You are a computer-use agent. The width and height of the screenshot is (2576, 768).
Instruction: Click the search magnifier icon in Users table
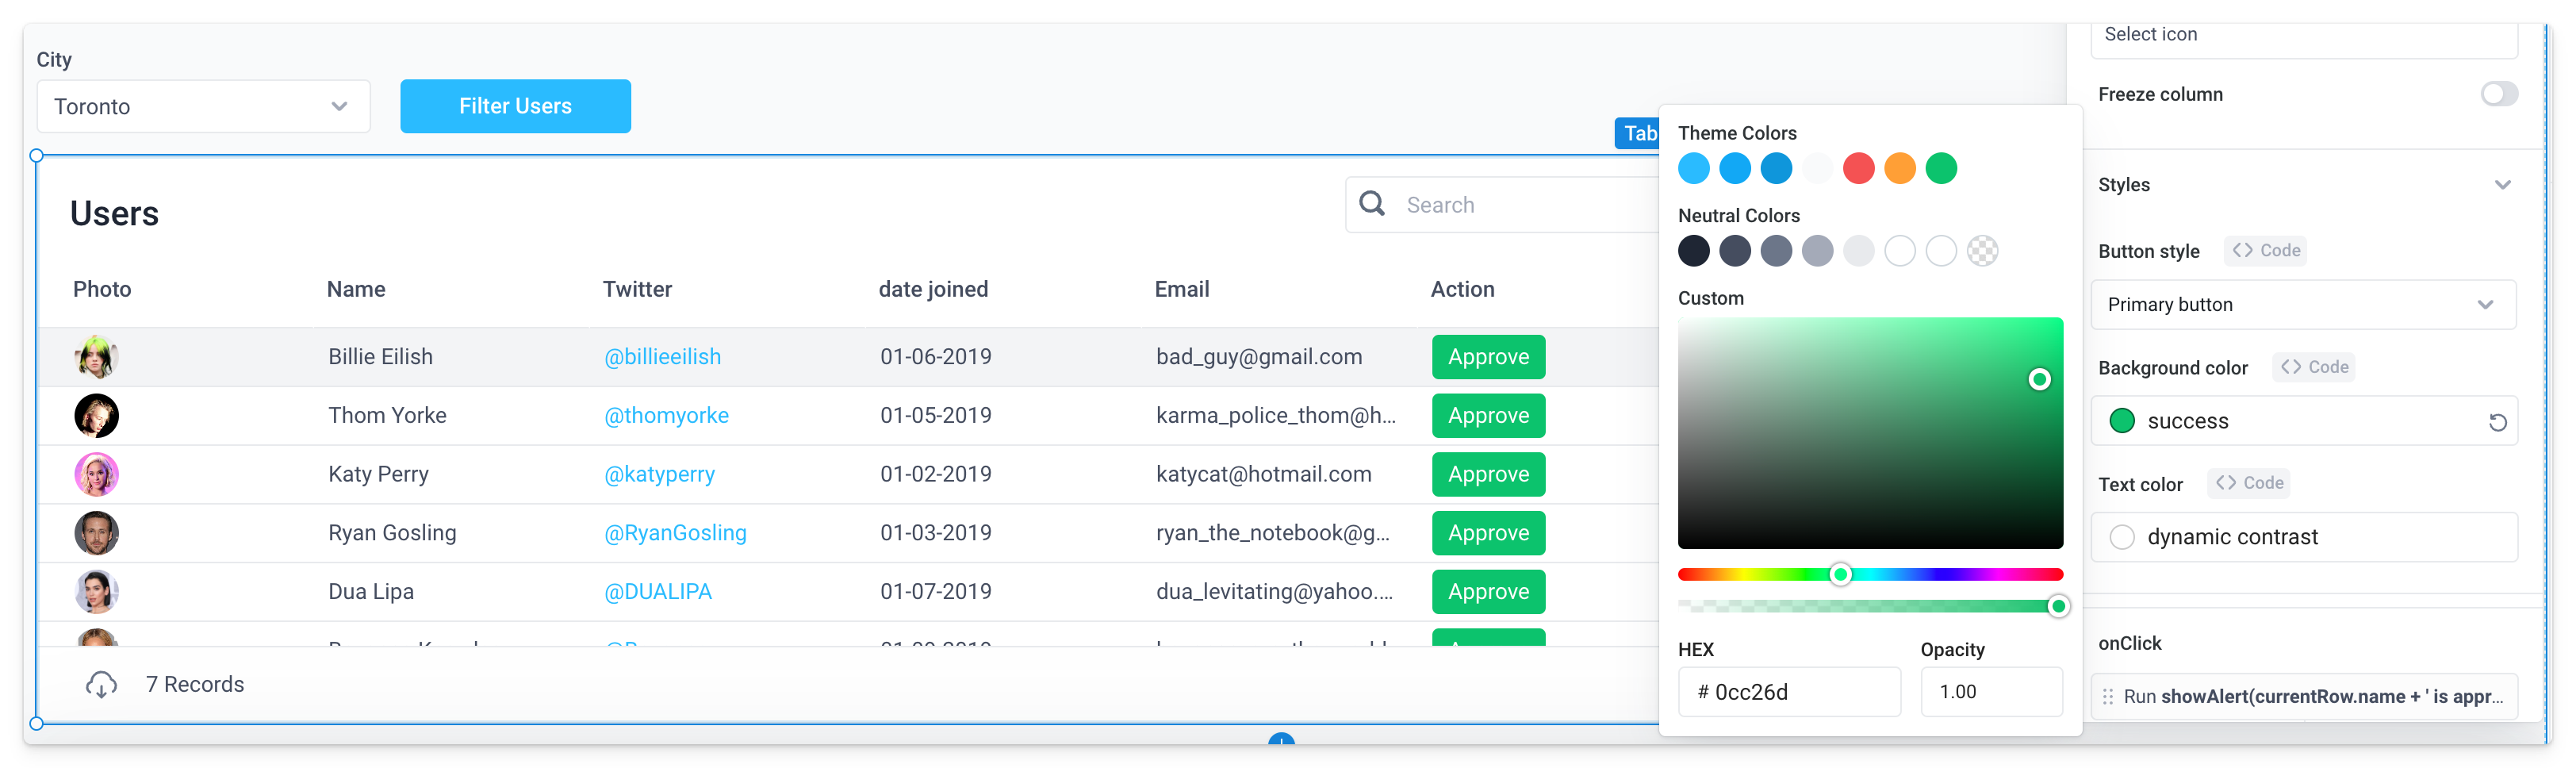point(1372,204)
